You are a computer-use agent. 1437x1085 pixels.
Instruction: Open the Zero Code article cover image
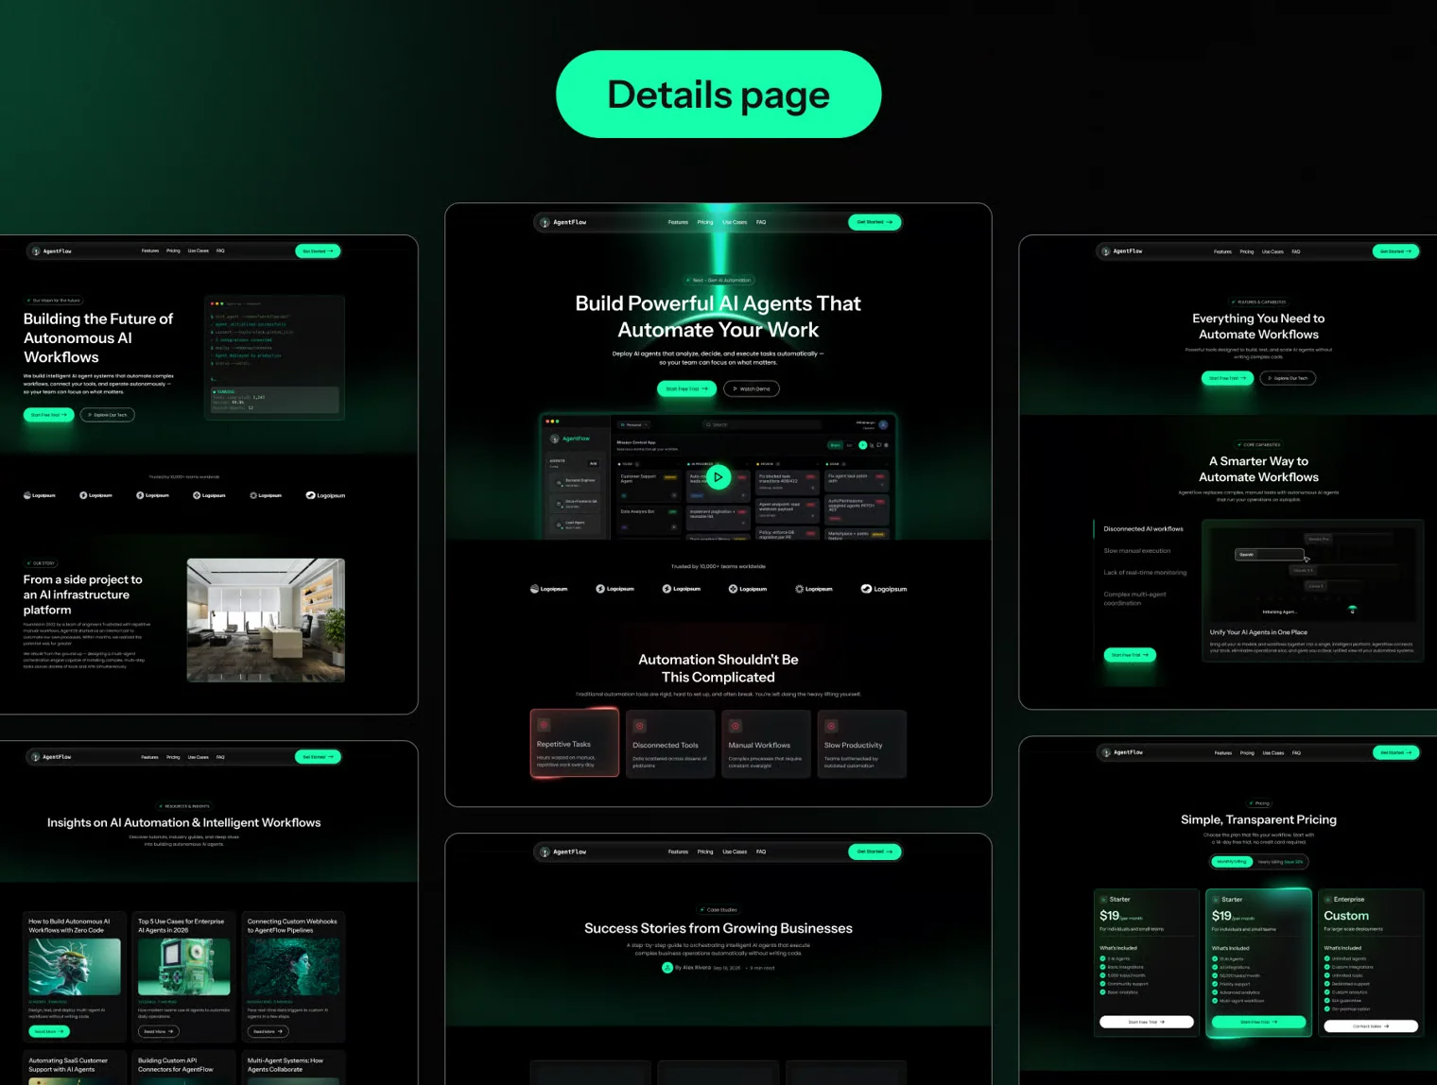point(75,967)
